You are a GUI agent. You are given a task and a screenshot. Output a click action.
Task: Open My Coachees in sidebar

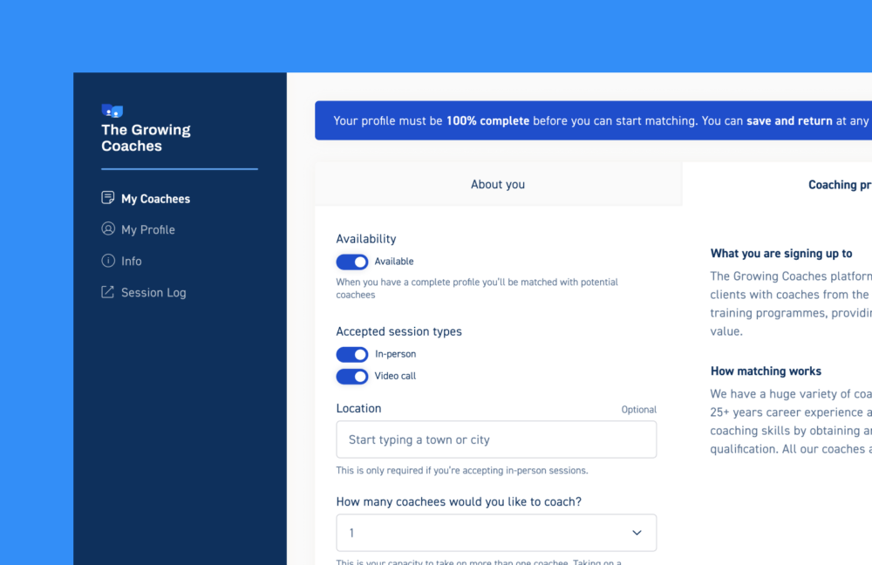(146, 199)
